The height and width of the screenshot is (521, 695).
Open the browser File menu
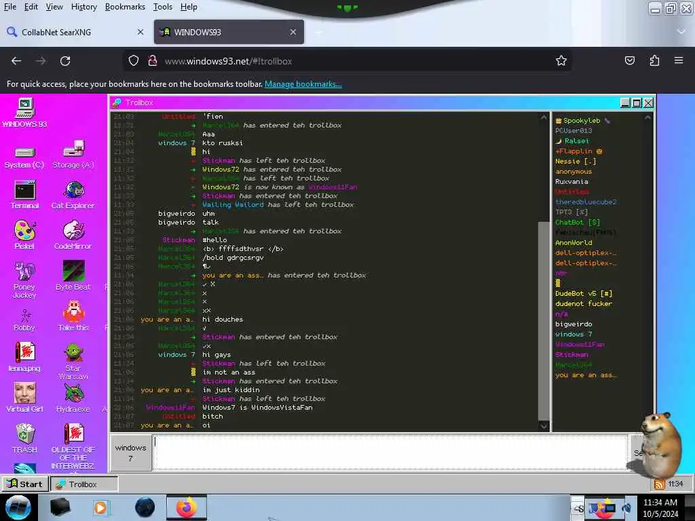[x=10, y=7]
